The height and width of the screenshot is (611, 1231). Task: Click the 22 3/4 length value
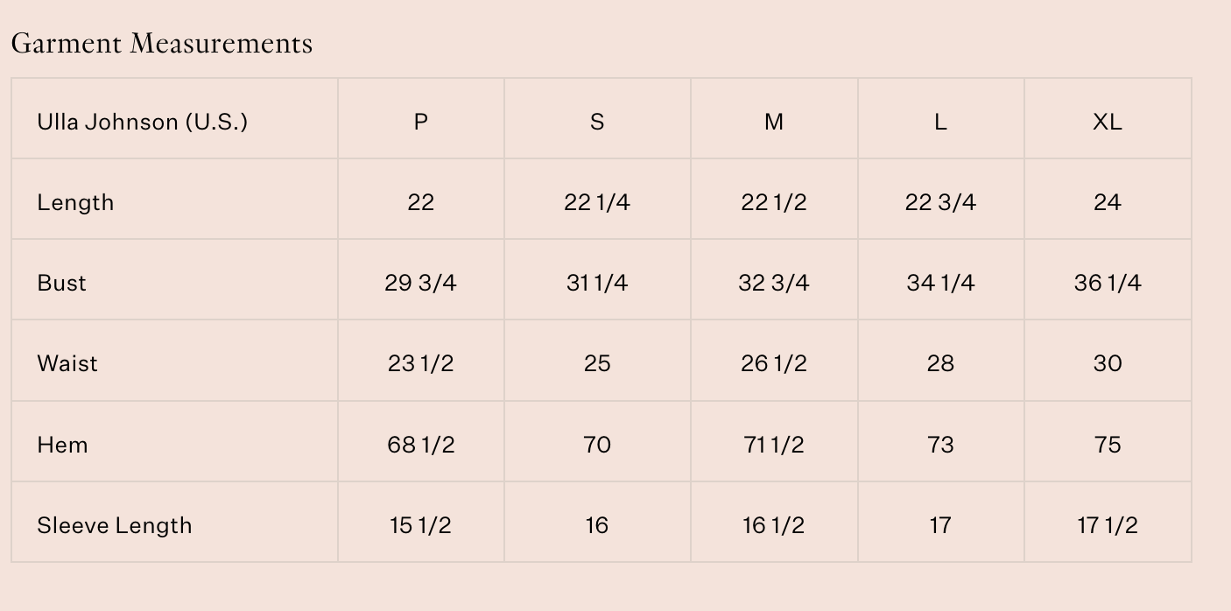click(940, 202)
